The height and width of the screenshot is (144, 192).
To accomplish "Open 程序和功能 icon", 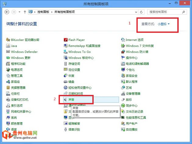I will click(x=8, y=63).
